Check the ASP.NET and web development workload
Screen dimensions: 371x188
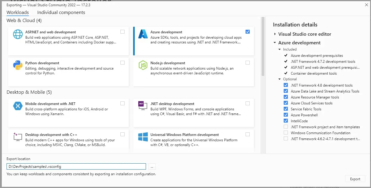(122, 32)
